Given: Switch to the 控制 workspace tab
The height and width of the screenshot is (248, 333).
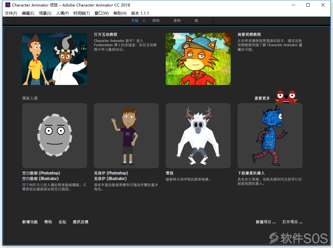Looking at the screenshot, I should [156, 21].
